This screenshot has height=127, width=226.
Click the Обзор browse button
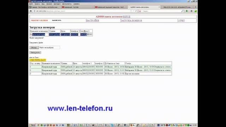click(34, 48)
